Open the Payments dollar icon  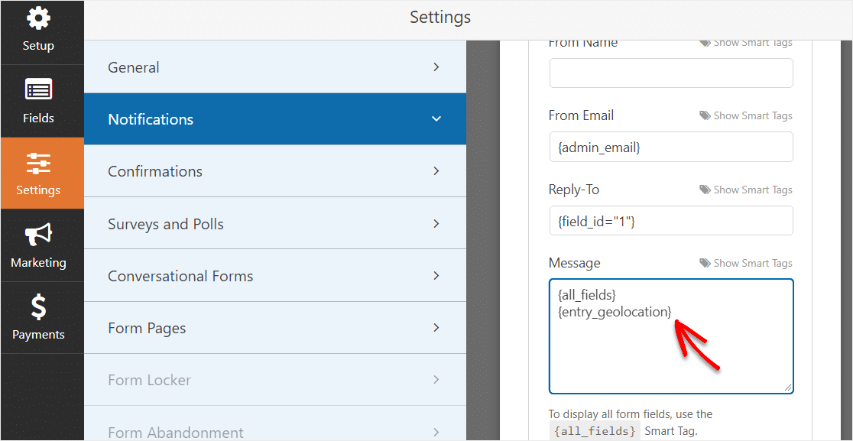pyautogui.click(x=38, y=307)
